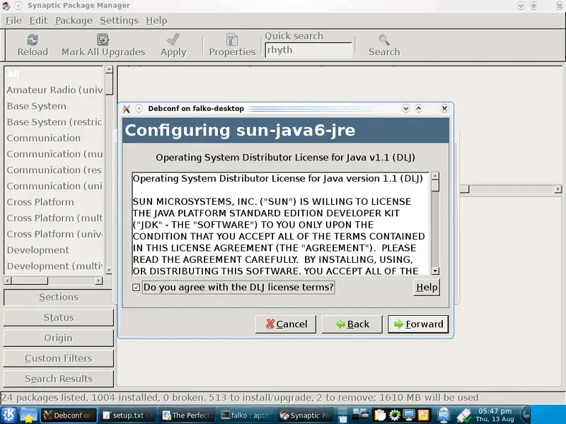Screen dimensions: 566x424
Task: Show the Status filter view
Action: pyautogui.click(x=59, y=317)
